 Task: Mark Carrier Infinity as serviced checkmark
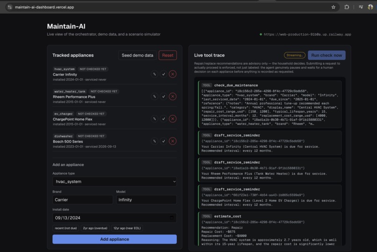click(x=164, y=74)
